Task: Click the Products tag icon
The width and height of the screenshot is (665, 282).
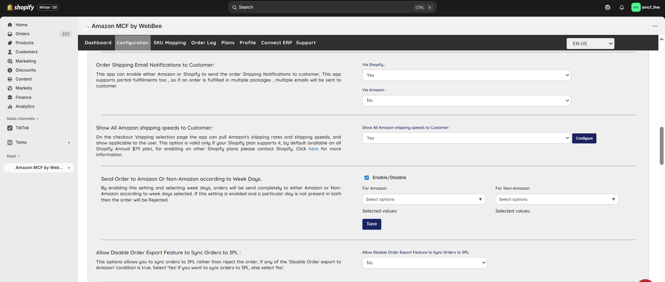Action: tap(10, 43)
